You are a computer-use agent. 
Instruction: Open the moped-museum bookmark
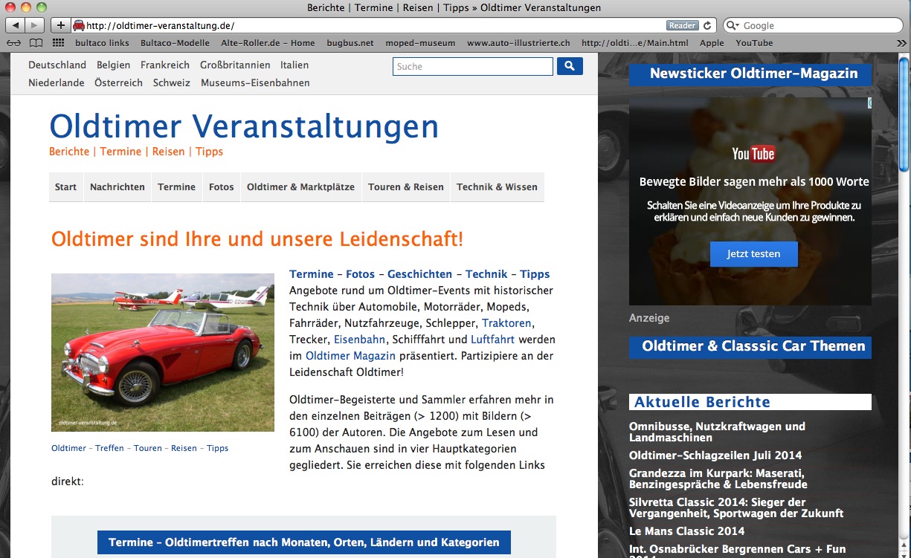click(420, 43)
